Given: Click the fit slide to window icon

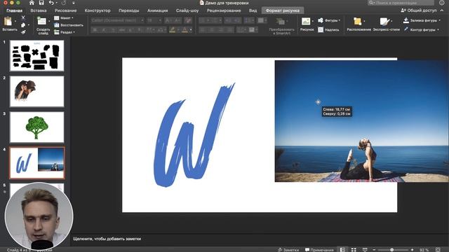Looking at the screenshot, I should point(438,250).
